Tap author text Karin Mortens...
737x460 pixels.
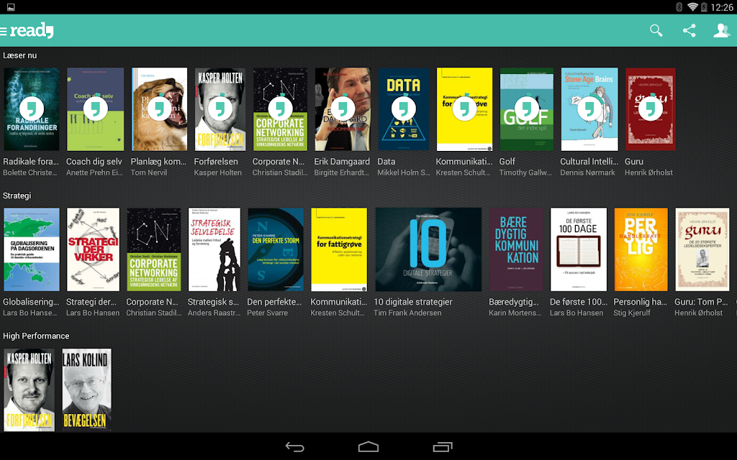pos(515,313)
